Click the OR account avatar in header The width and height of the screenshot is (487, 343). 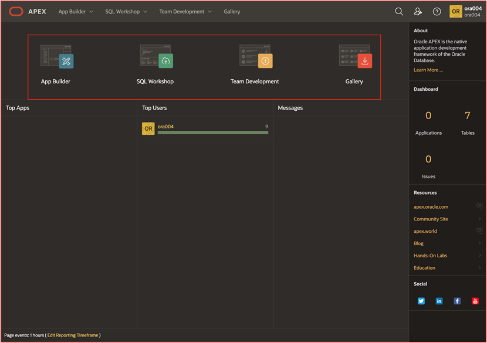[456, 12]
